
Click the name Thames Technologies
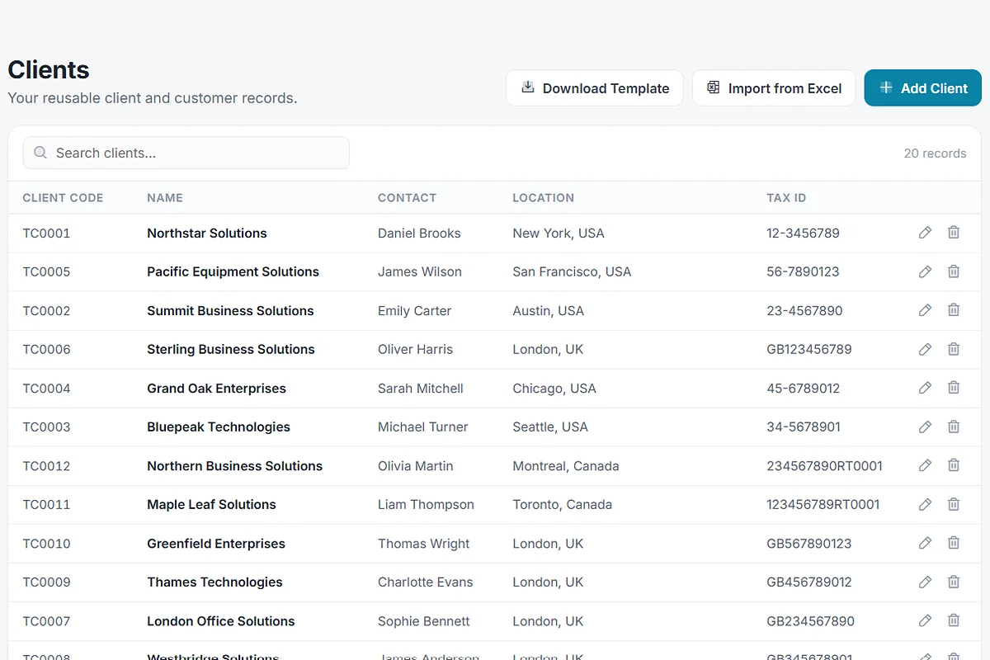click(x=214, y=582)
